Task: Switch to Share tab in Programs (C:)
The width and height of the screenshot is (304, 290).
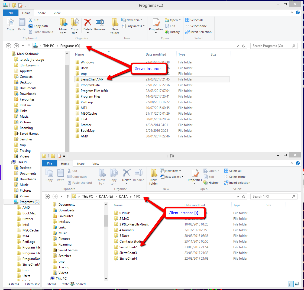Action: tap(42, 13)
